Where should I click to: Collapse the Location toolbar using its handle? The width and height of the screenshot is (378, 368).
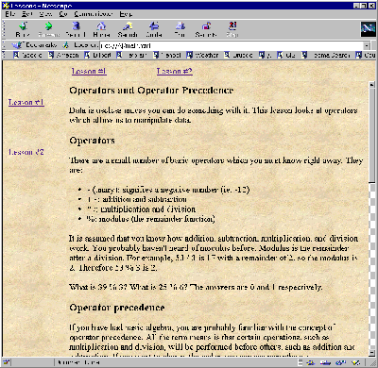[x=4, y=45]
